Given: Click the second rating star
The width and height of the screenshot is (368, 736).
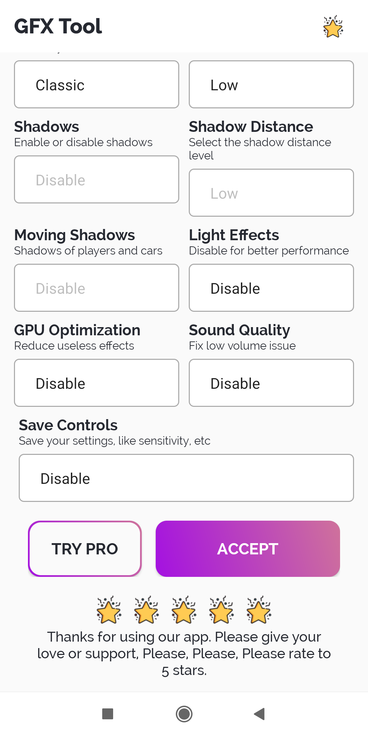Looking at the screenshot, I should [x=146, y=610].
